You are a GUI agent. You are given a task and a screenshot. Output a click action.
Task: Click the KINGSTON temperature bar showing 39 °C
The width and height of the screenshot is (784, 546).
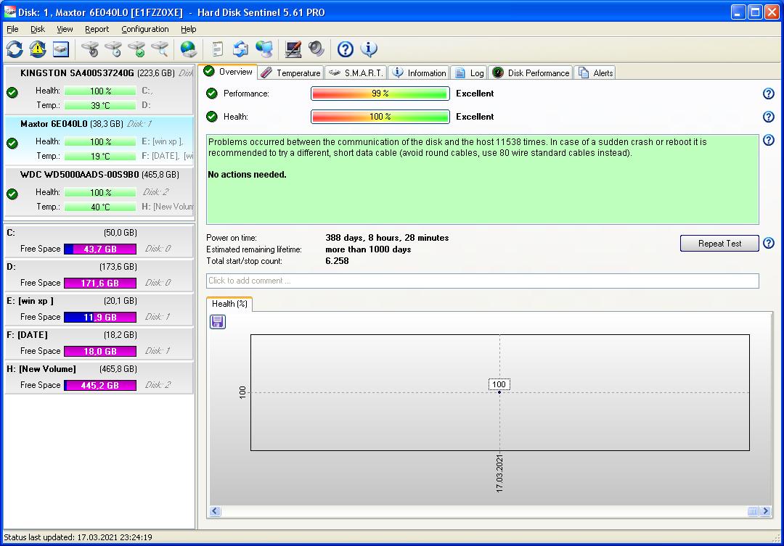pos(100,105)
